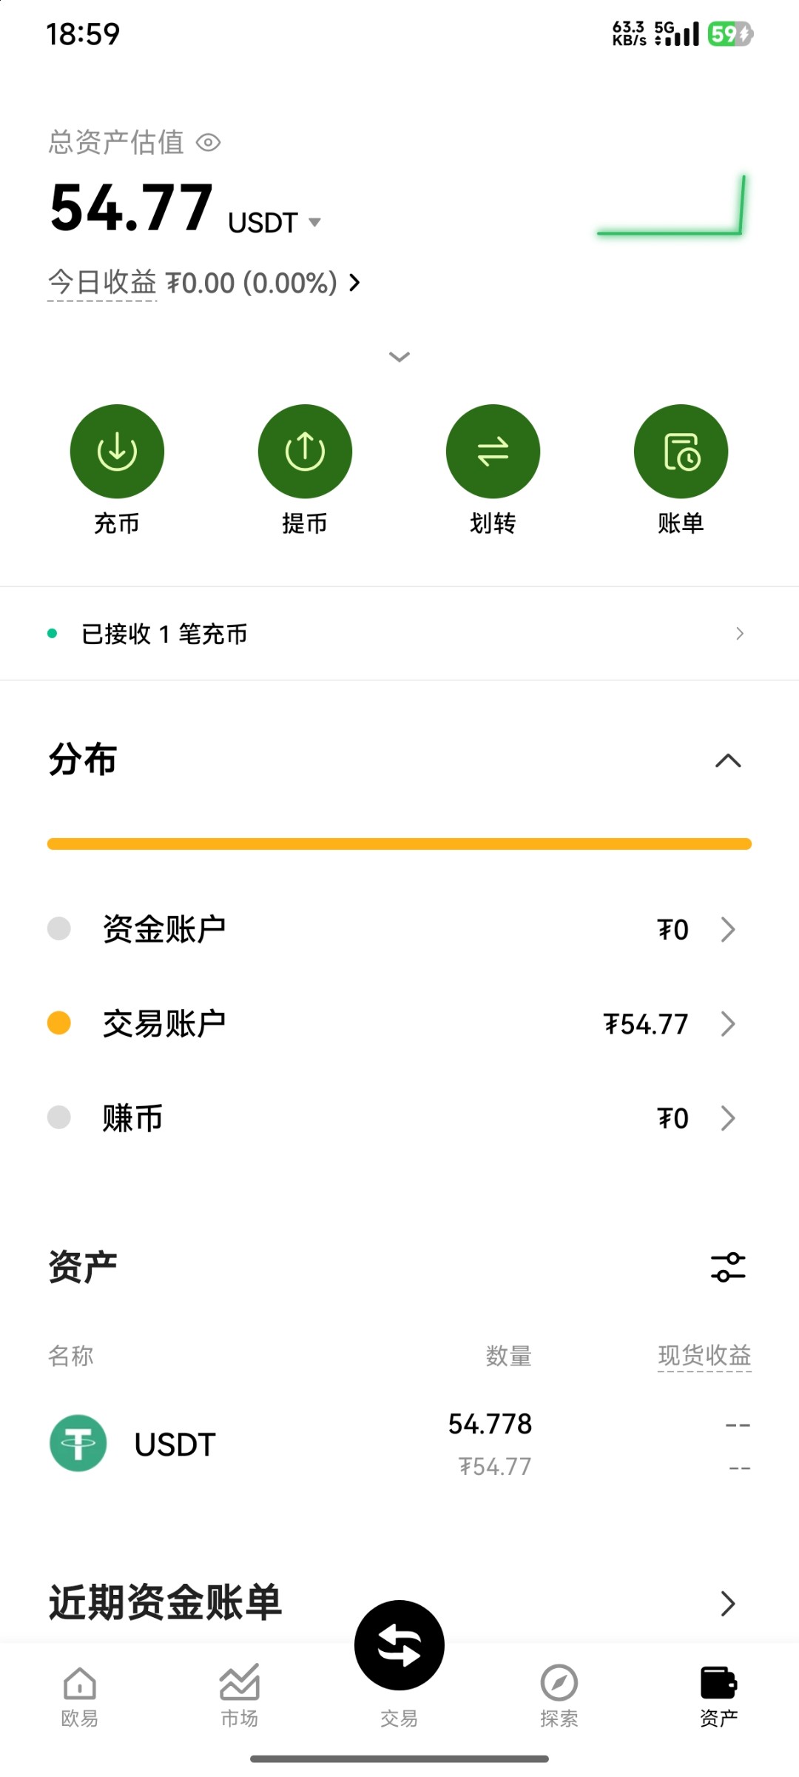Open the USDT currency unit dropdown
Image resolution: width=799 pixels, height=1777 pixels.
tap(314, 222)
